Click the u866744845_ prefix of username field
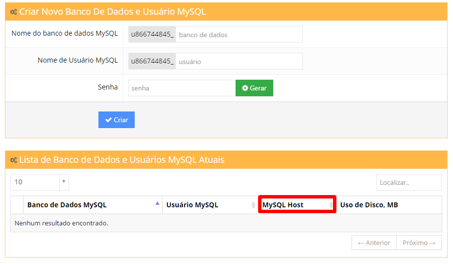Viewport: 453px width, 264px height. pyautogui.click(x=152, y=62)
